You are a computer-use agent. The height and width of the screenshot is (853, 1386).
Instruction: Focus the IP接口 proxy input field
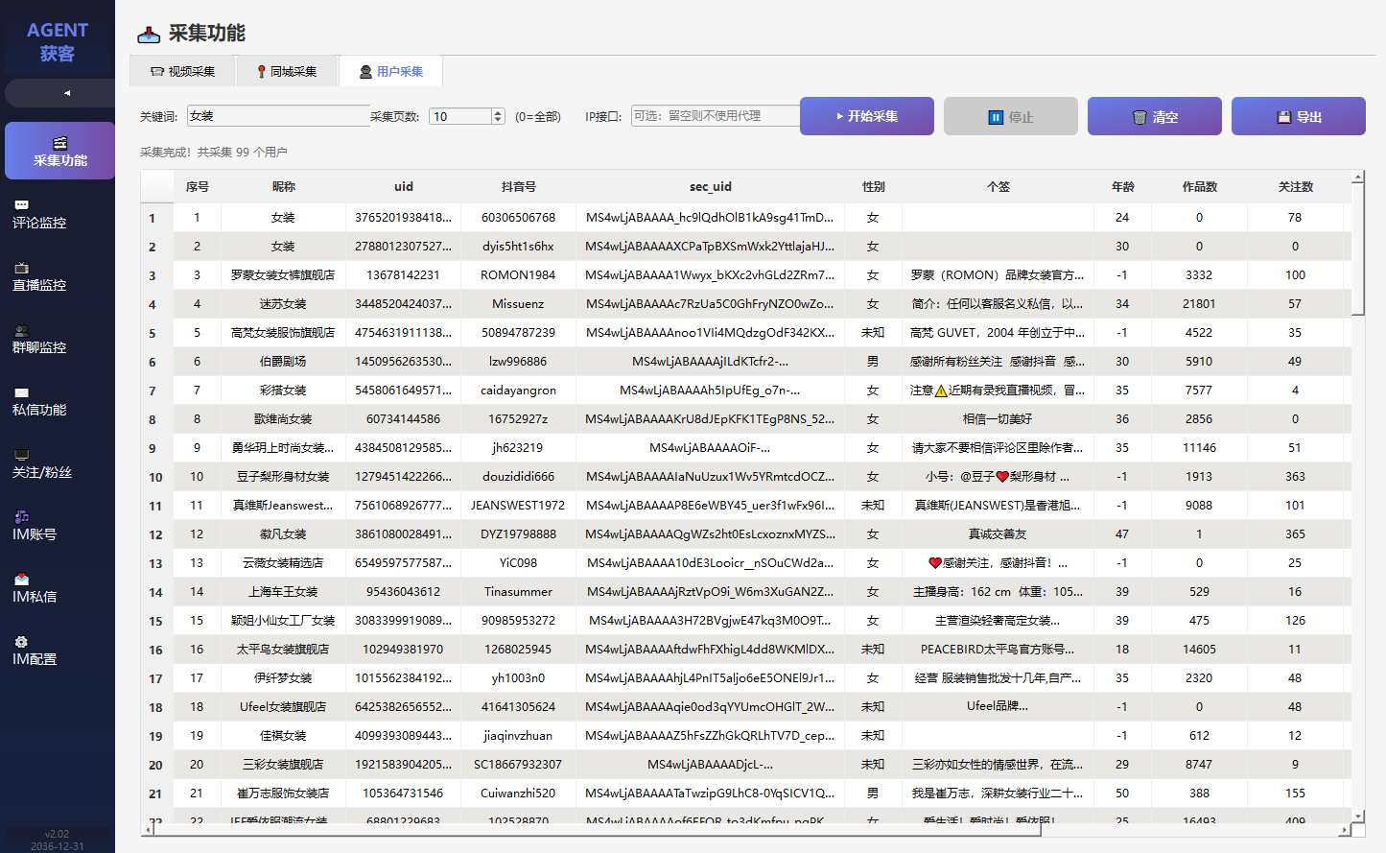pyautogui.click(x=716, y=116)
